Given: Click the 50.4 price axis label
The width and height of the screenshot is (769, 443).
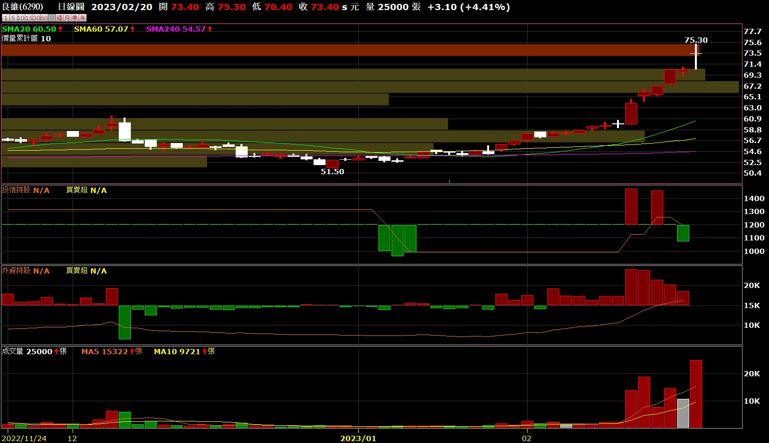Looking at the screenshot, I should (753, 173).
